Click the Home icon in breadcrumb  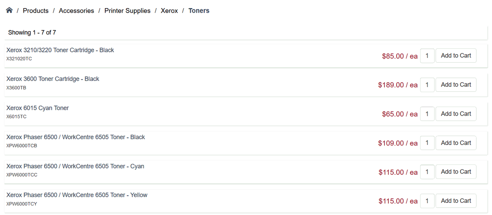pyautogui.click(x=9, y=10)
